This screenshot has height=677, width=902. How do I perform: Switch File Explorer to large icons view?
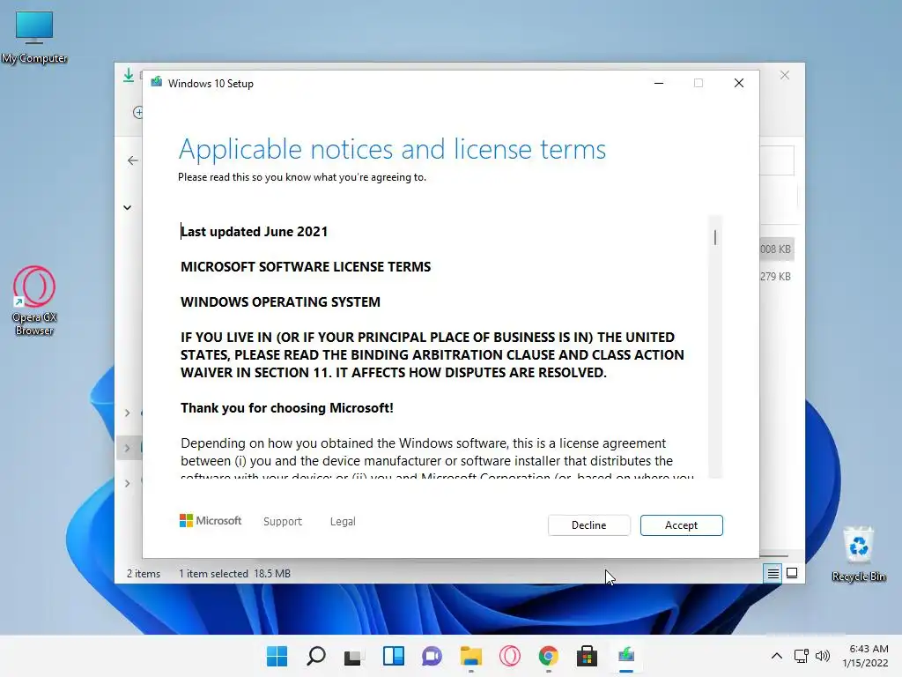(x=792, y=573)
